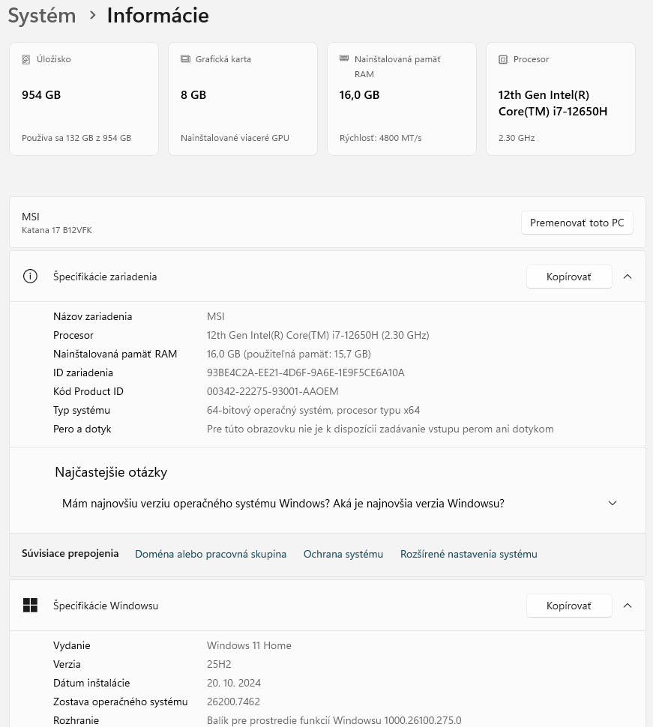Expand the newest Windows version question
The height and width of the screenshot is (727, 653).
[613, 504]
